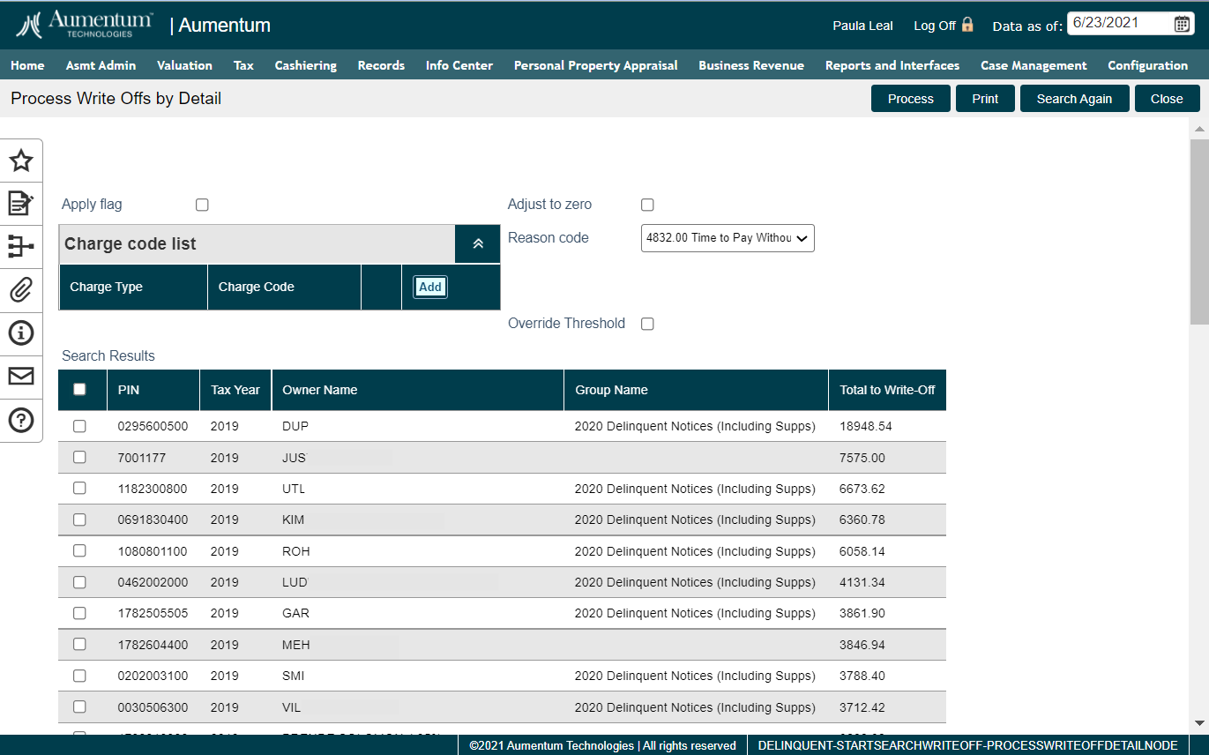Select the row checkbox for PIN 1782505505
Screen dimensions: 1209x755
(79, 613)
